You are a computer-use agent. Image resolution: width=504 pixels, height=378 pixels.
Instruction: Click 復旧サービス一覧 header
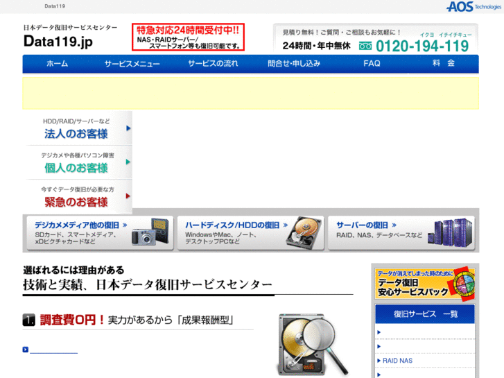click(x=425, y=314)
